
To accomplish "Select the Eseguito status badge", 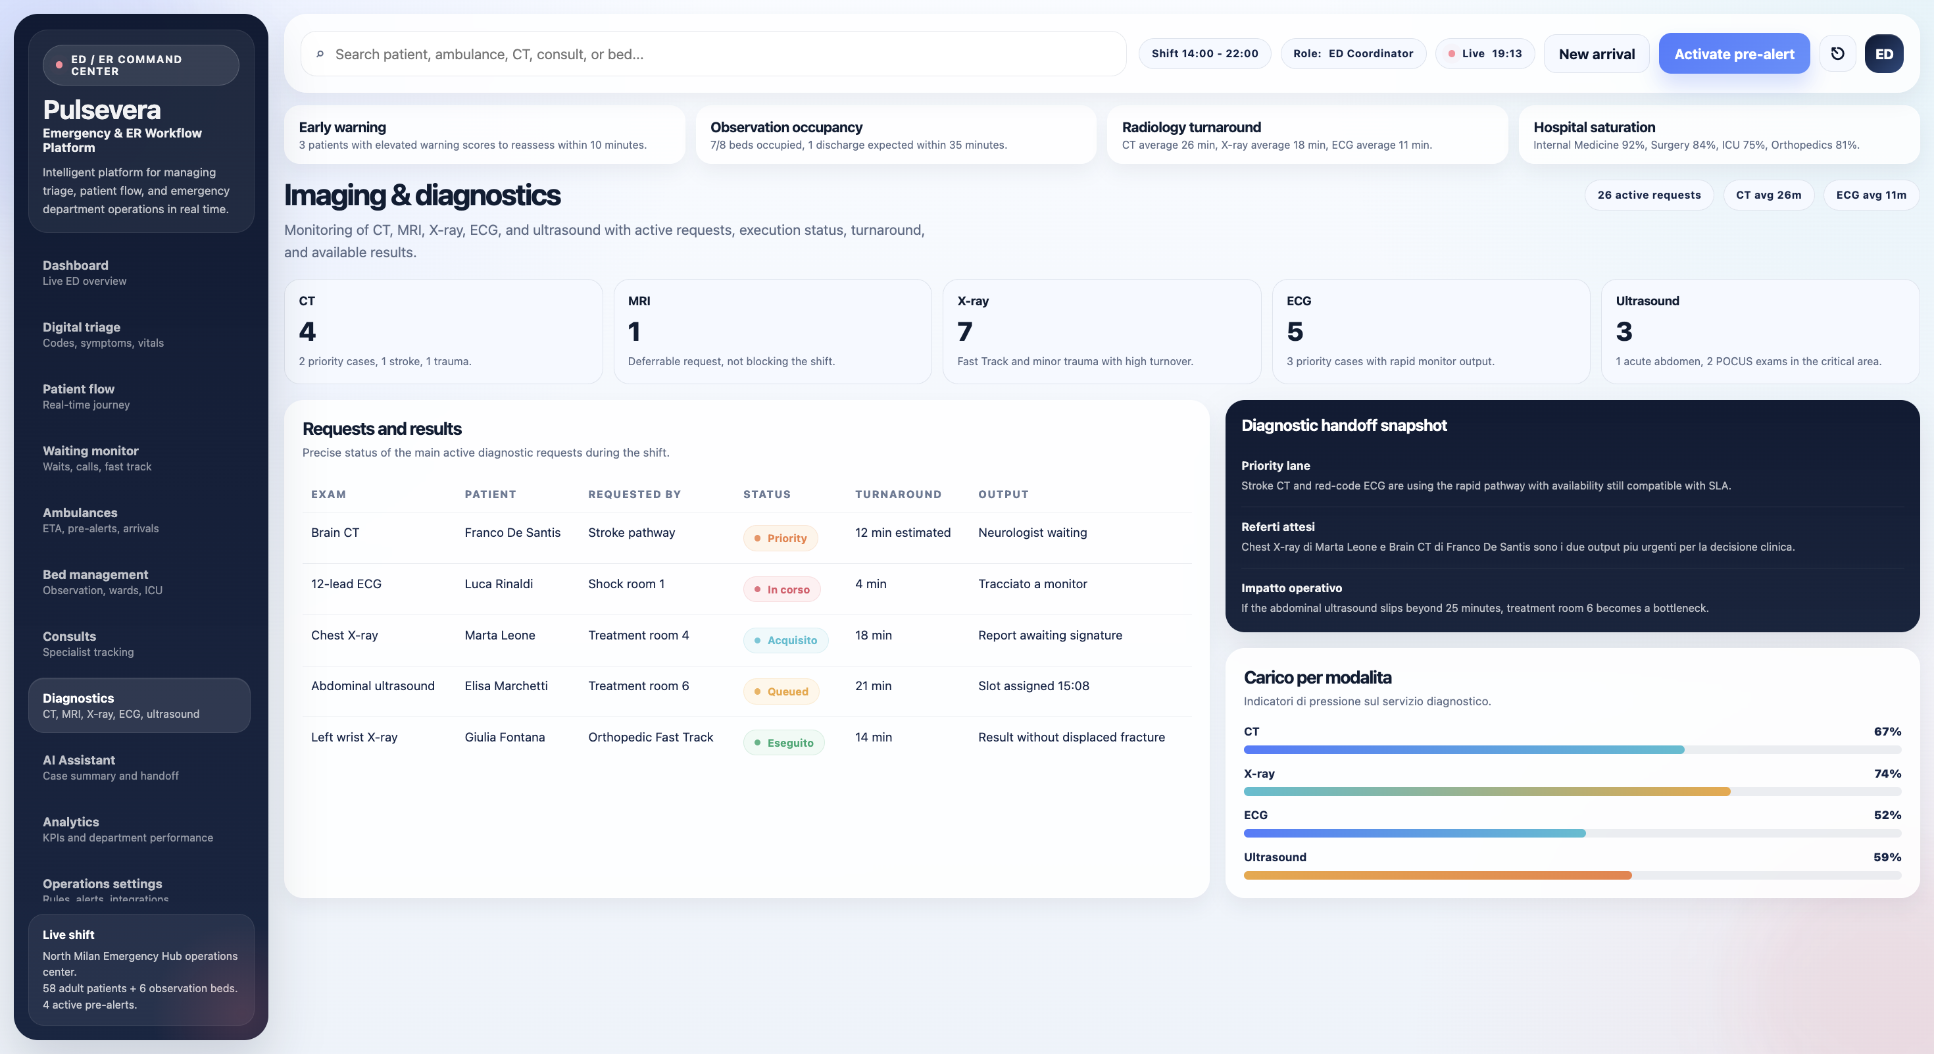I will 783,741.
